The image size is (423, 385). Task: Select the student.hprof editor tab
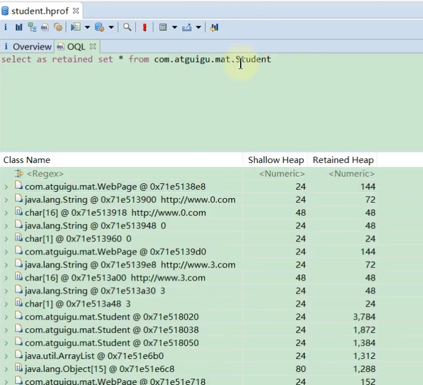40,11
